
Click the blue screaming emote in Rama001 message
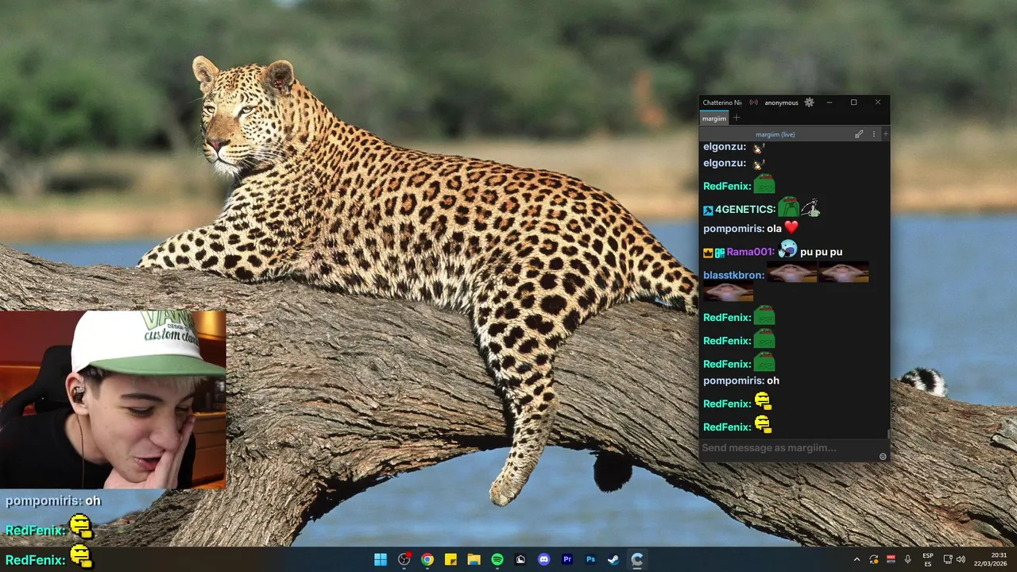[787, 250]
